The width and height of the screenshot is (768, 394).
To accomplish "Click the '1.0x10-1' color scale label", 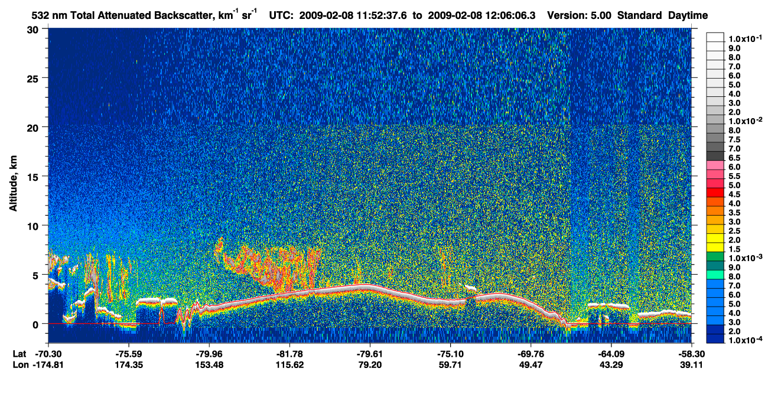I will pos(745,38).
